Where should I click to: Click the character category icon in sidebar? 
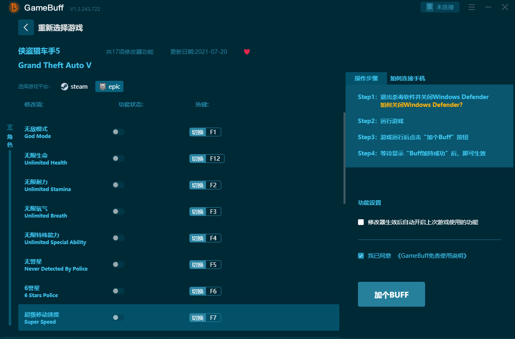point(10,127)
